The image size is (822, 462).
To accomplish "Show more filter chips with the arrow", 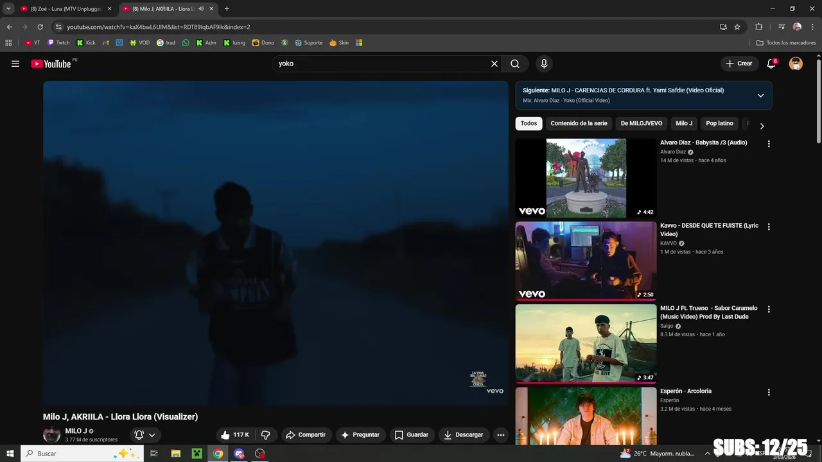I will tap(762, 126).
